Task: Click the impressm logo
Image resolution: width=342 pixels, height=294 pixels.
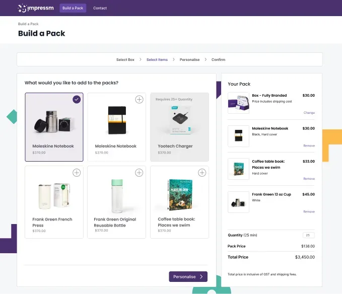Action: pyautogui.click(x=36, y=8)
